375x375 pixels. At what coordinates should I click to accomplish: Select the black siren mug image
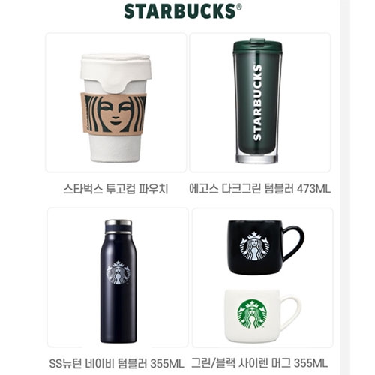pos(265,247)
